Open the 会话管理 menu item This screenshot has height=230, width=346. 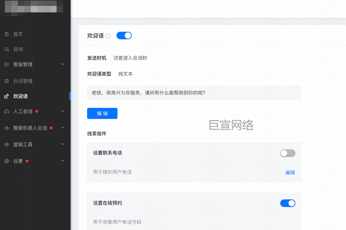click(x=23, y=81)
